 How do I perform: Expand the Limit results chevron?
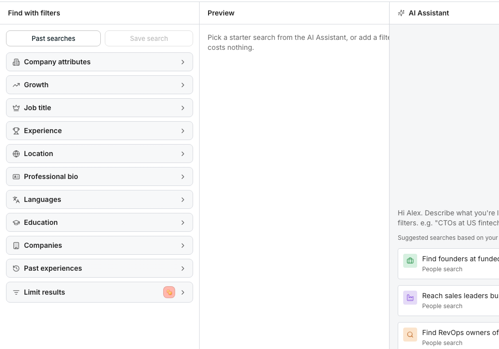[183, 292]
